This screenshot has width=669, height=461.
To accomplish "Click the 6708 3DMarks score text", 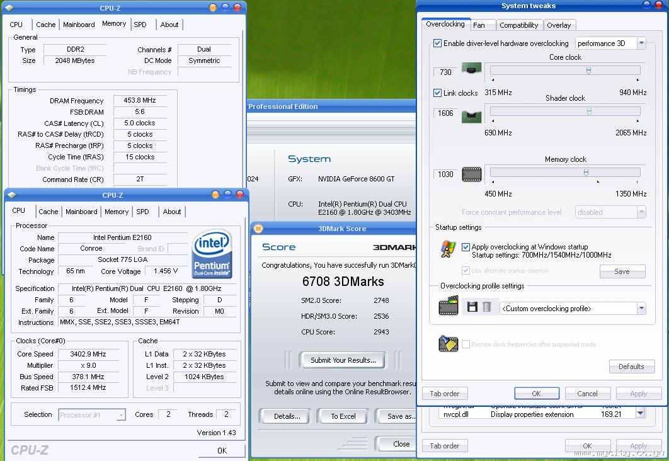I will (343, 282).
